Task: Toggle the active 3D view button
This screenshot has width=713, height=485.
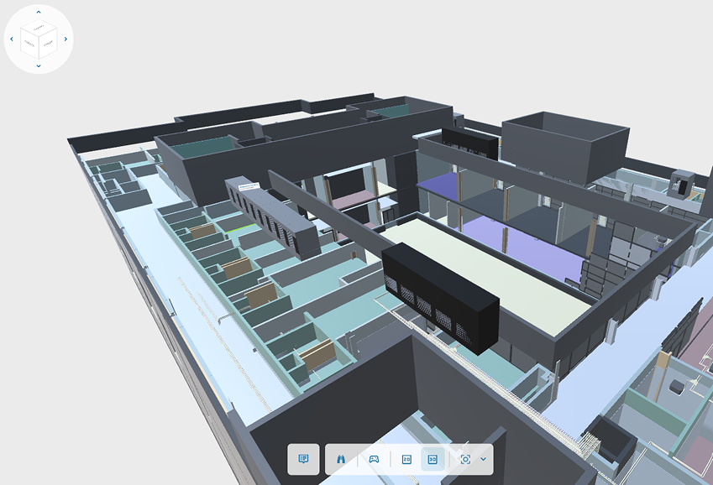Action: click(x=433, y=459)
